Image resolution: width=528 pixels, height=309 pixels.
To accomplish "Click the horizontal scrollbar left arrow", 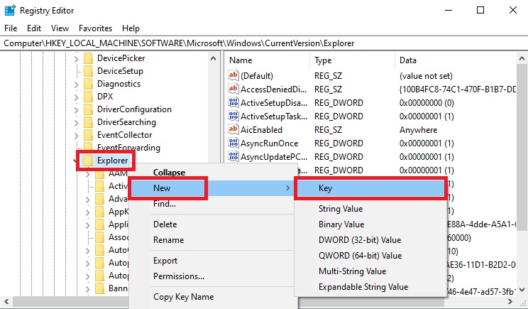I will [x=6, y=302].
